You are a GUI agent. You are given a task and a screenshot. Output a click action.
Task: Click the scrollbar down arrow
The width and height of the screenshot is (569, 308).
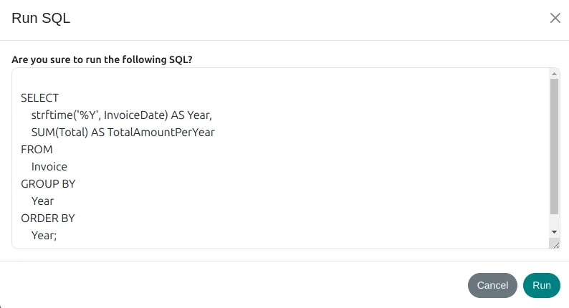click(554, 232)
